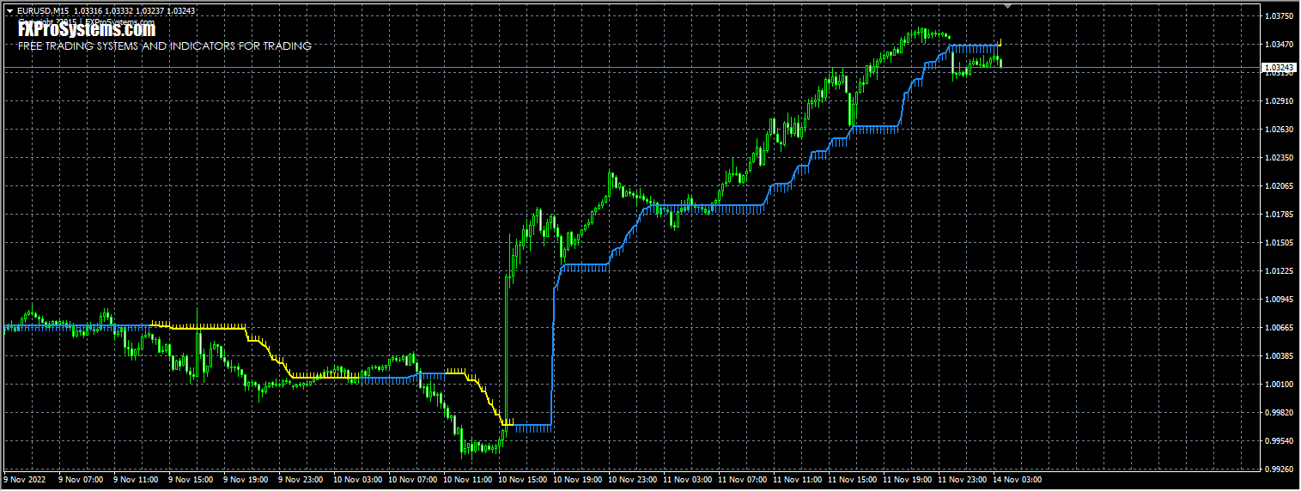This screenshot has height=491, width=1301.
Task: Click price scale value 1.01785
Action: [1280, 215]
